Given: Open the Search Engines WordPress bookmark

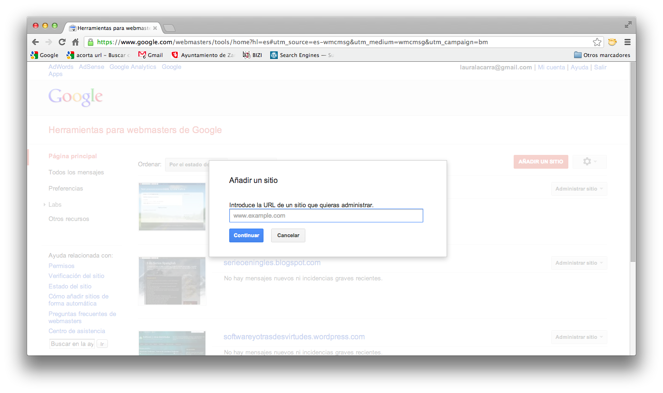Looking at the screenshot, I should 302,55.
